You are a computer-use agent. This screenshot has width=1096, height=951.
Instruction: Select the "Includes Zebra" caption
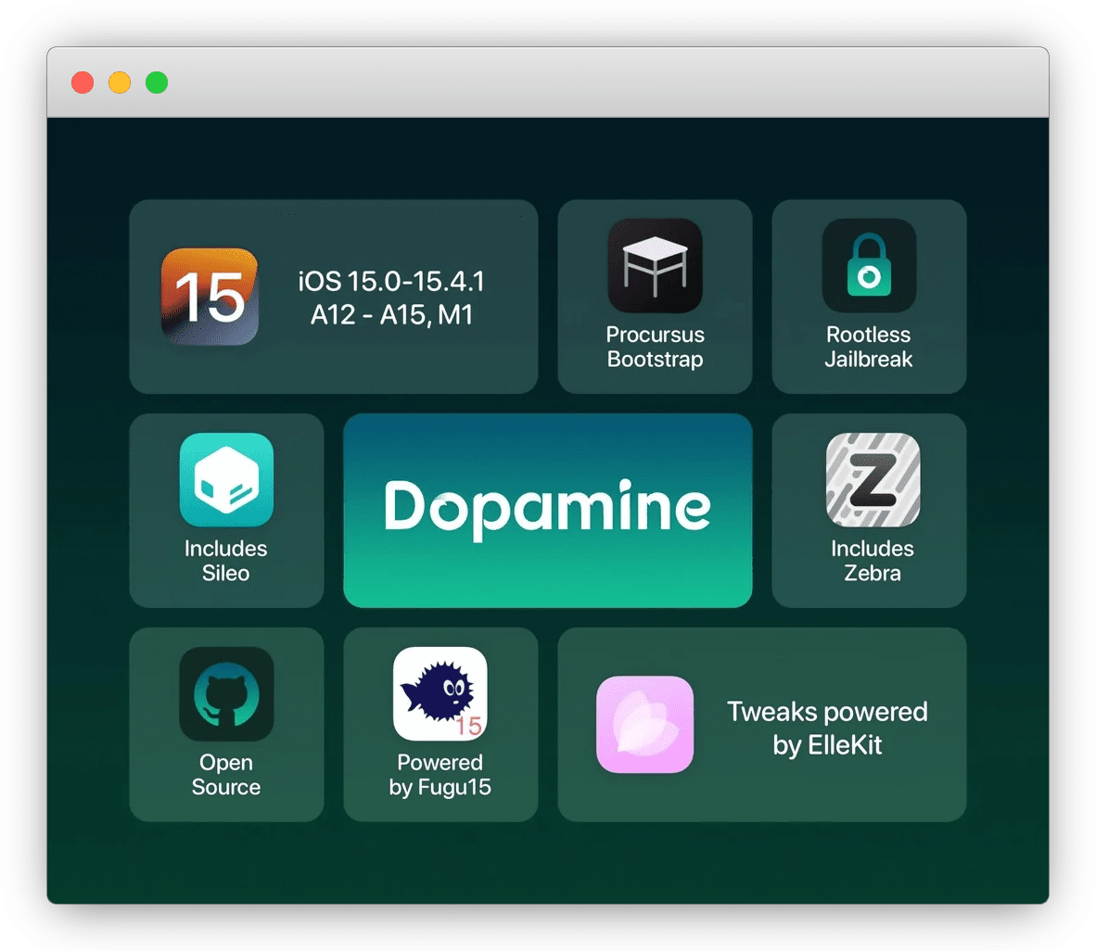pyautogui.click(x=873, y=561)
